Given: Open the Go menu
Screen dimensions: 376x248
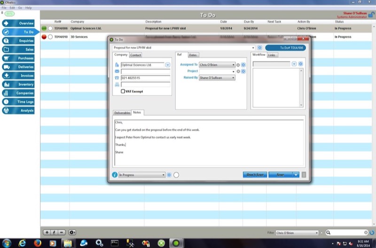Looking at the screenshot, I should [x=20, y=8].
